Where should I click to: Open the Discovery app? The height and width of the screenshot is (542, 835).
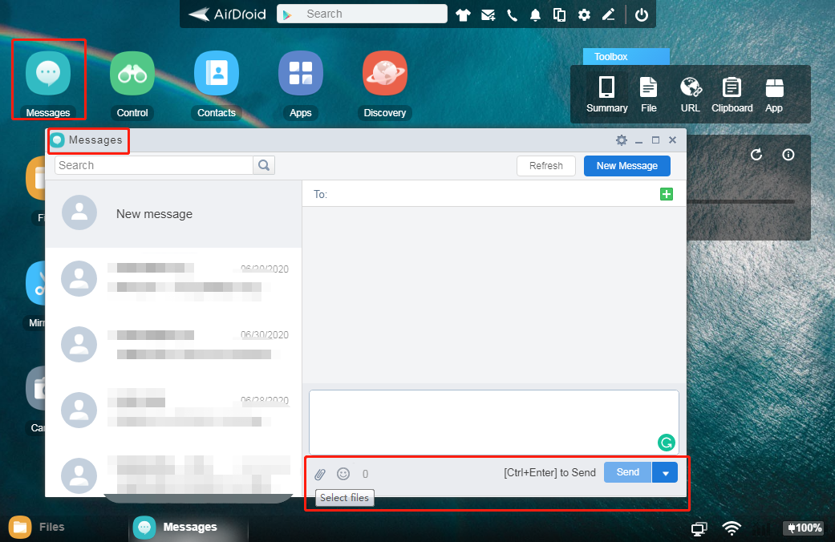[384, 72]
